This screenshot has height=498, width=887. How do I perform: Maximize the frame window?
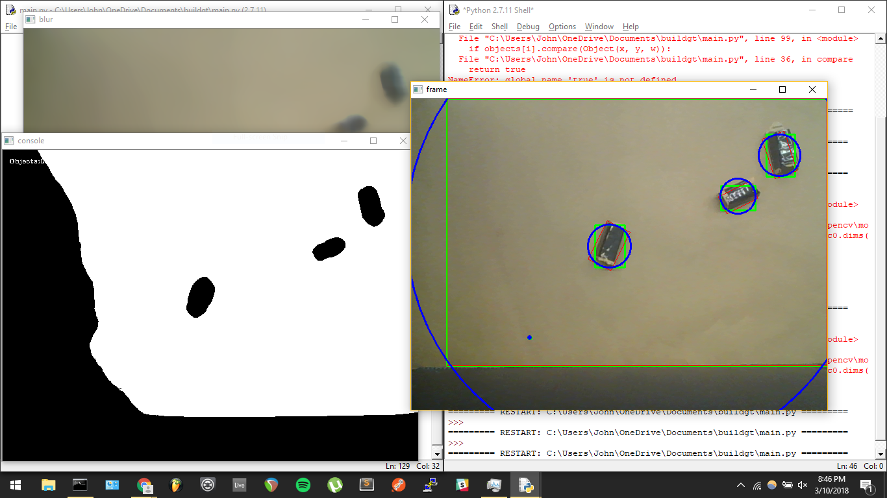point(782,89)
